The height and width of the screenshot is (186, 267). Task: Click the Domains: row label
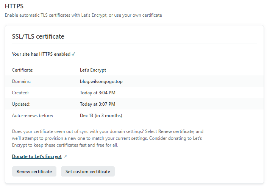[x=21, y=81]
